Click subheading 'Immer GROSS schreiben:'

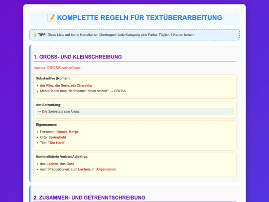tap(57, 68)
